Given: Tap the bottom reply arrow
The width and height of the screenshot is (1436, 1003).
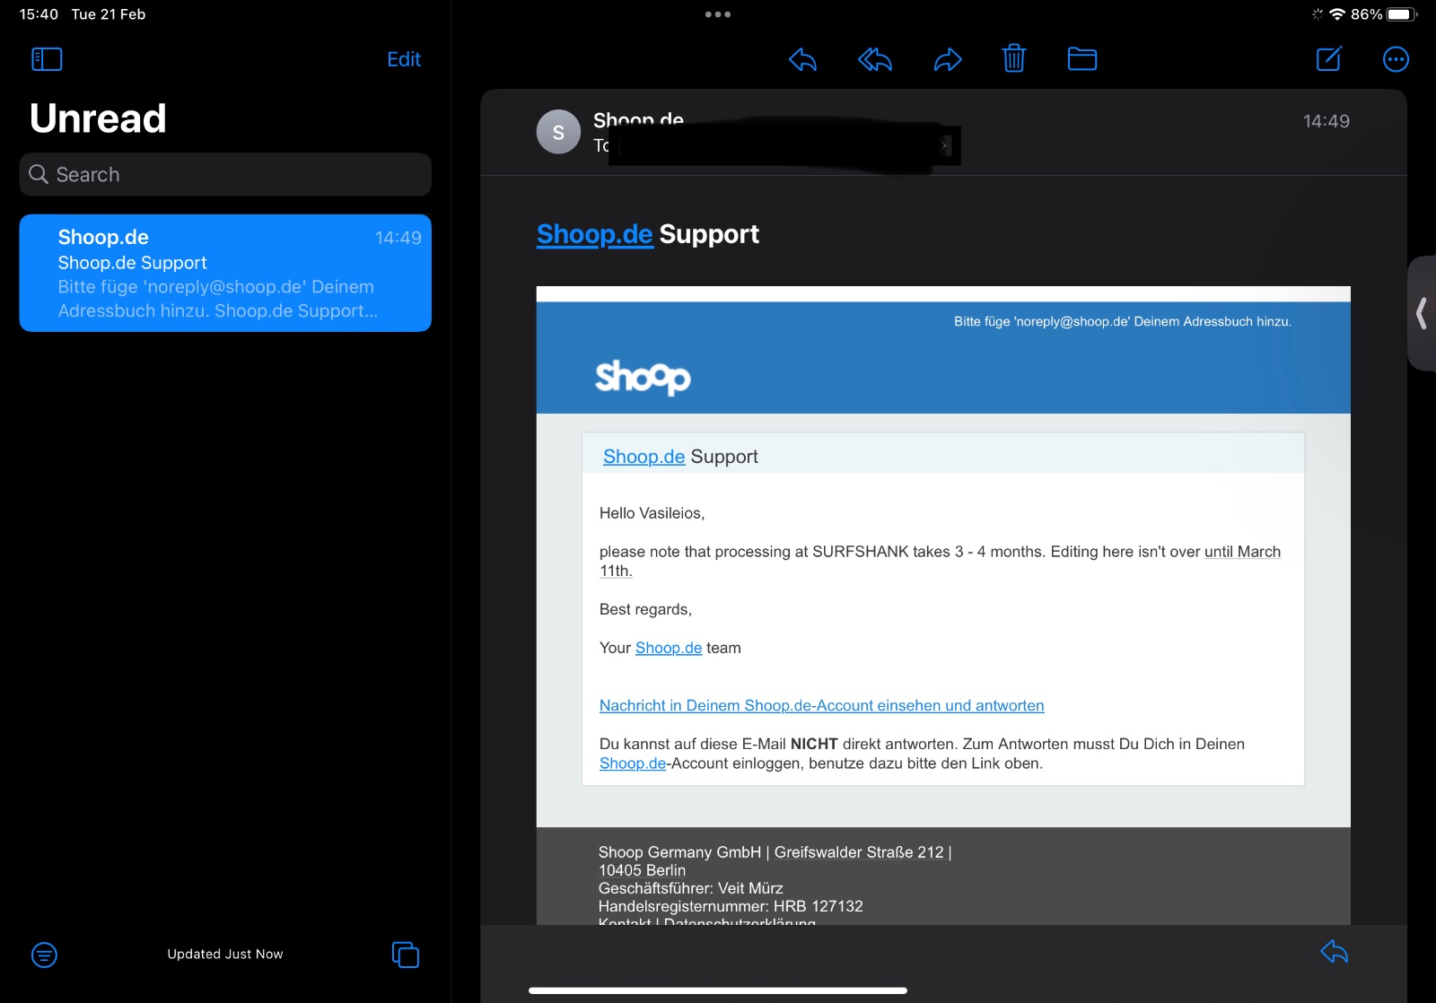Looking at the screenshot, I should pos(1335,951).
